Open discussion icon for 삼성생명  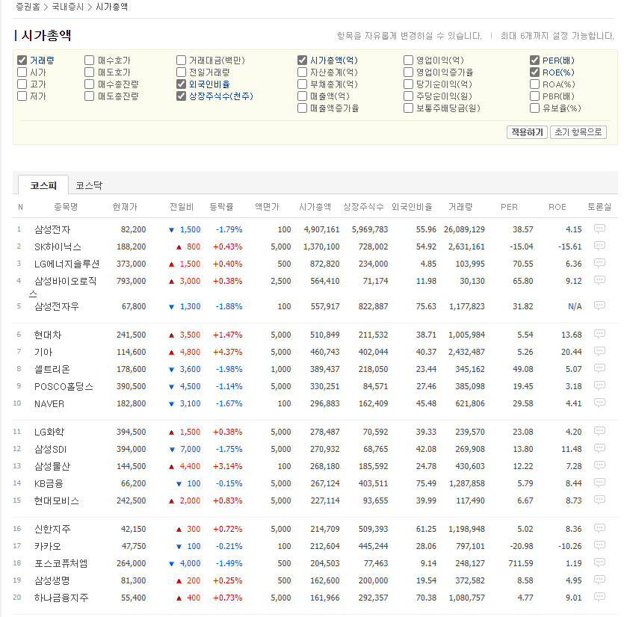click(x=599, y=580)
